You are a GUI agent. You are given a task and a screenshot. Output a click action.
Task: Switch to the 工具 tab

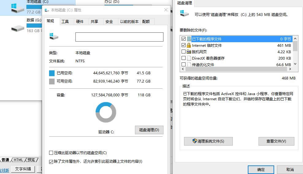point(65,21)
